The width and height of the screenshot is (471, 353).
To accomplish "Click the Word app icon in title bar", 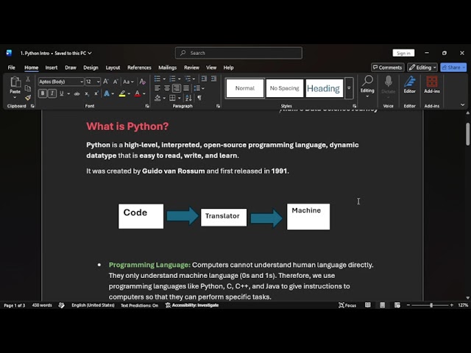I will point(9,53).
